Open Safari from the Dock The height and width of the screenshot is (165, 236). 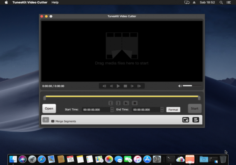(x=42, y=159)
